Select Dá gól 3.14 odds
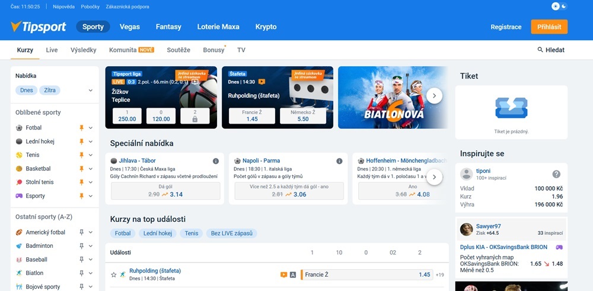The image size is (593, 291). point(165,191)
